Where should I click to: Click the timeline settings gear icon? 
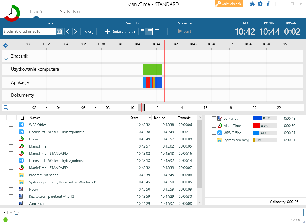click(6, 45)
